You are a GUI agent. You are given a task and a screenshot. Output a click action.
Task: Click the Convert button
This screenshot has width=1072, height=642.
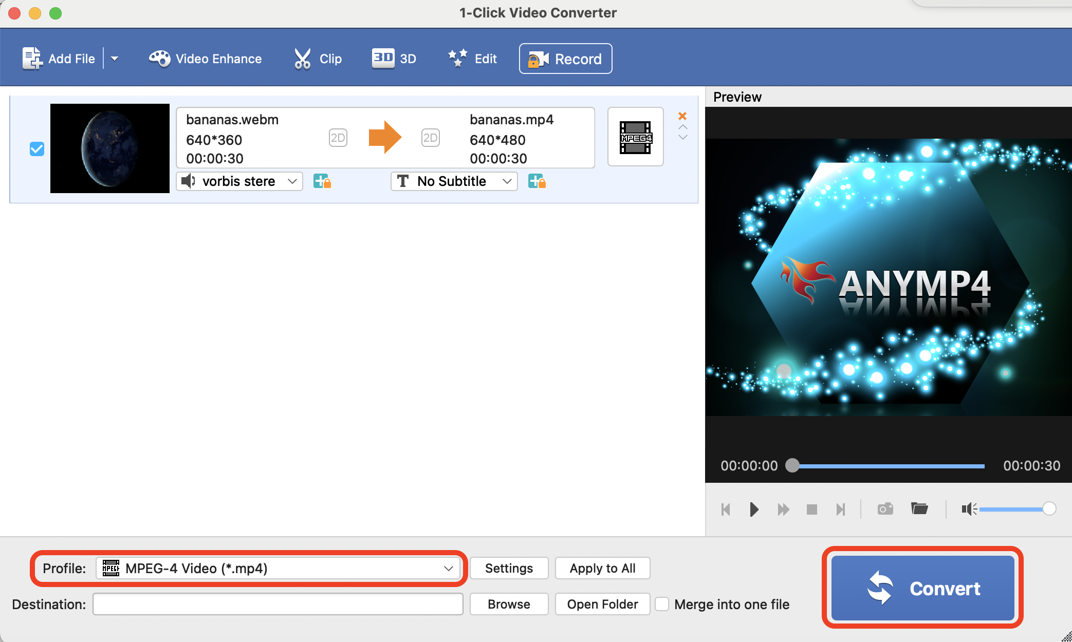(923, 588)
